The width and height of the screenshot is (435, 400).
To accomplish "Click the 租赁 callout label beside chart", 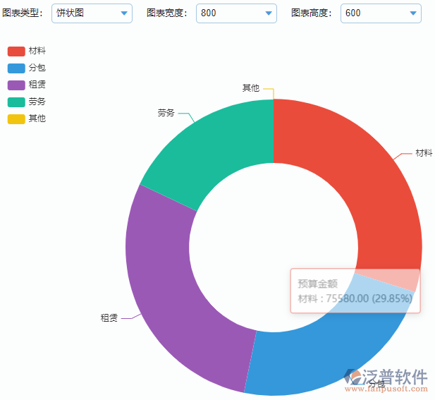I will [109, 318].
